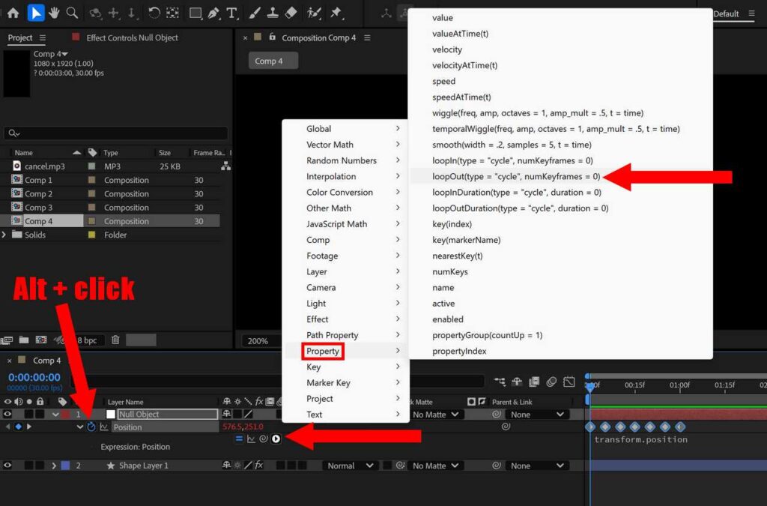Click Shape Layer 1 blue label swatch
Viewport: 767px width, 506px height.
[65, 466]
